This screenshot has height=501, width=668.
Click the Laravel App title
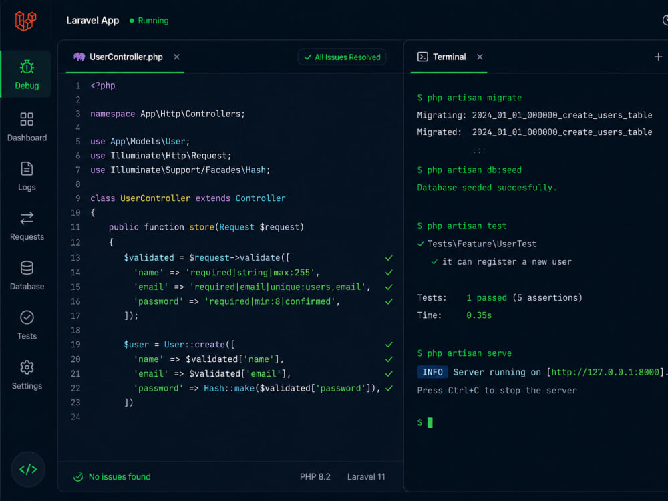[x=92, y=21]
